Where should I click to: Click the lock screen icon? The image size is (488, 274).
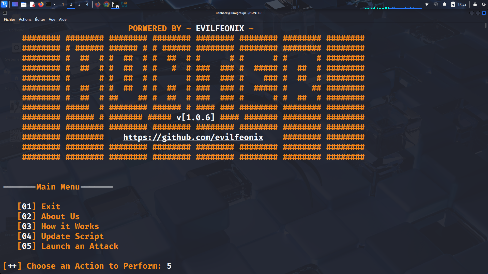tap(475, 4)
